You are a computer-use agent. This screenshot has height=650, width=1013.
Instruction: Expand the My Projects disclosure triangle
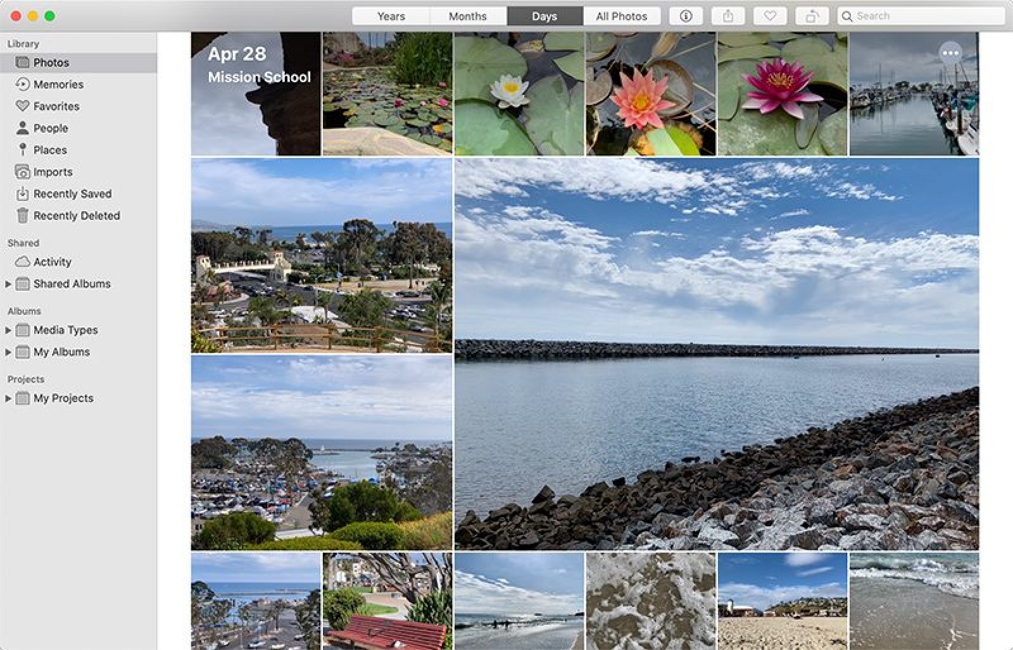(x=8, y=398)
